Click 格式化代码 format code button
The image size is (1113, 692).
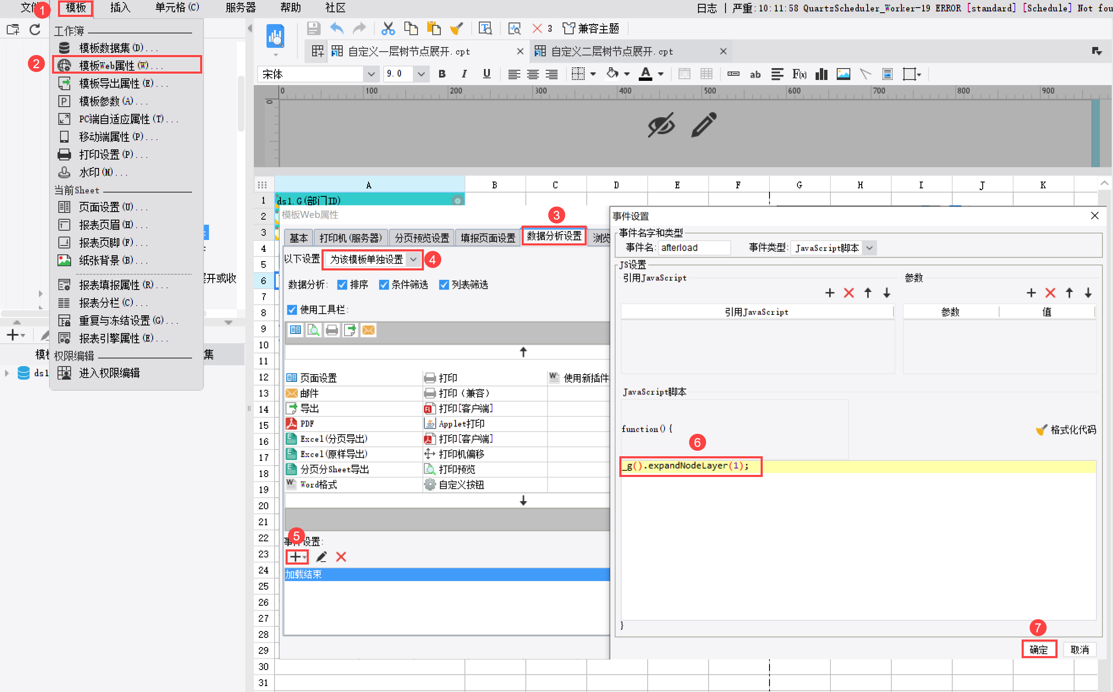pyautogui.click(x=1066, y=429)
